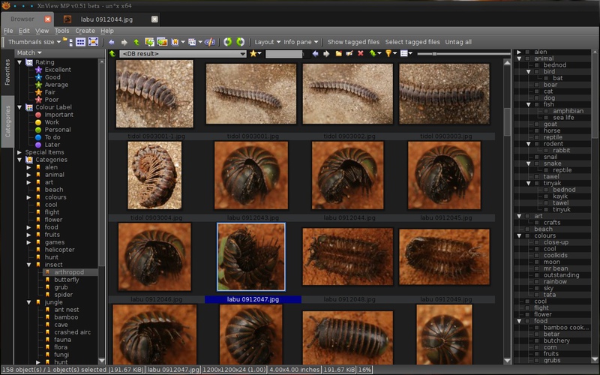Open the Tools menu
600x375 pixels.
click(61, 31)
